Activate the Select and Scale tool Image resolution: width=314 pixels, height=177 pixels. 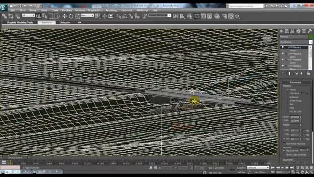78,16
